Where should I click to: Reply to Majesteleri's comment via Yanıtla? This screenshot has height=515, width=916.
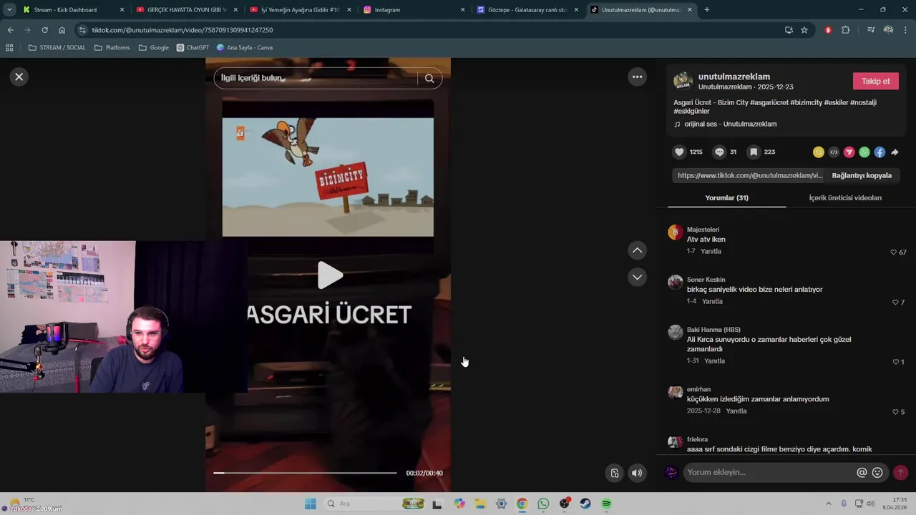coord(711,251)
